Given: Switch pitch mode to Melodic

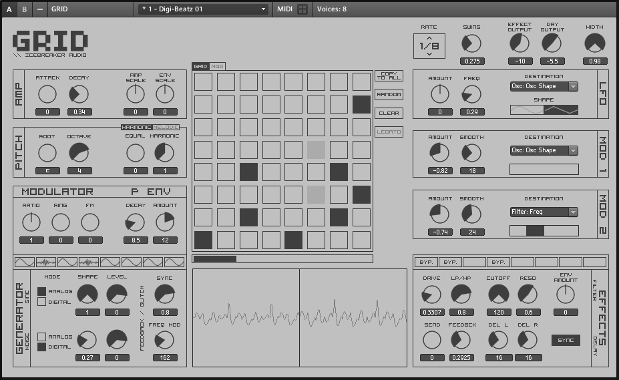Looking at the screenshot, I should [x=167, y=127].
